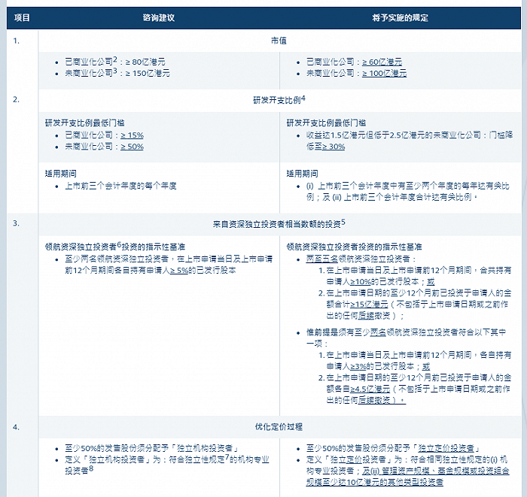The image size is (527, 497).
Task: Click underlined 两名 in 惟前提是 bullet
Action: (x=378, y=332)
